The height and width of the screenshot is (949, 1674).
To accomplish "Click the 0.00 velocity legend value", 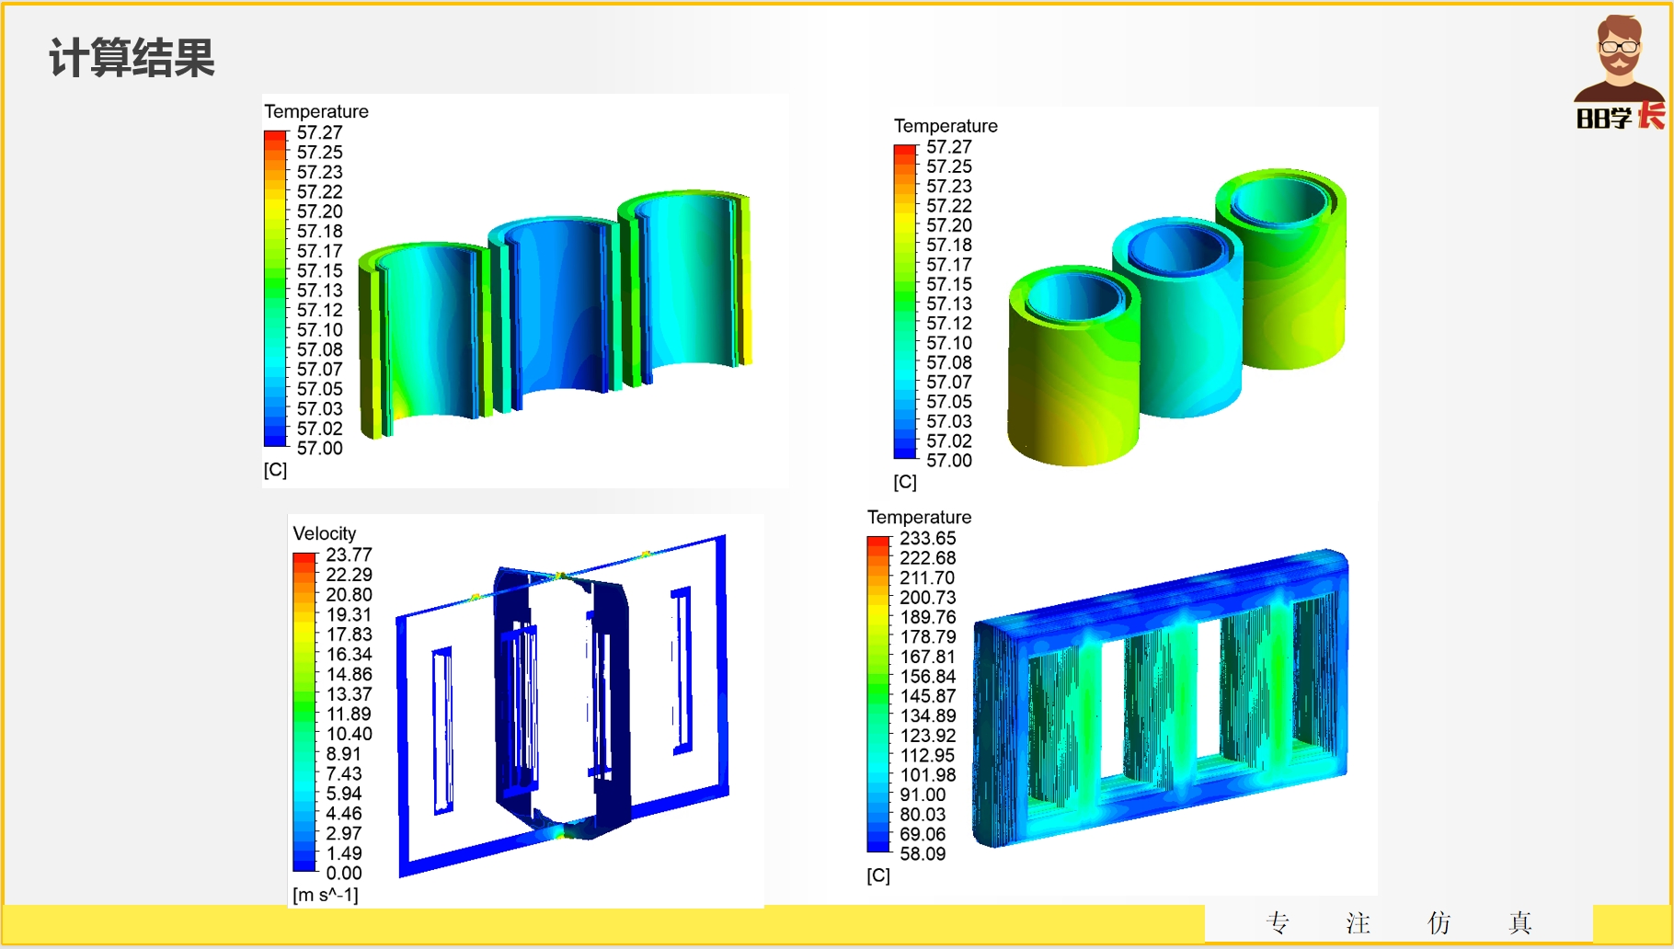I will point(344,873).
